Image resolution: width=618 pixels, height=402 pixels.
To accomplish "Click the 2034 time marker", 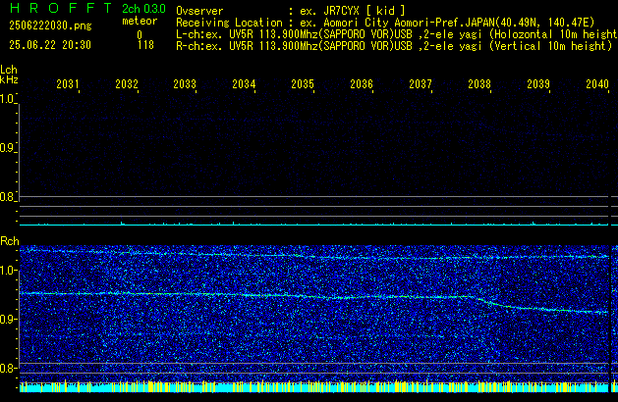I will [244, 84].
